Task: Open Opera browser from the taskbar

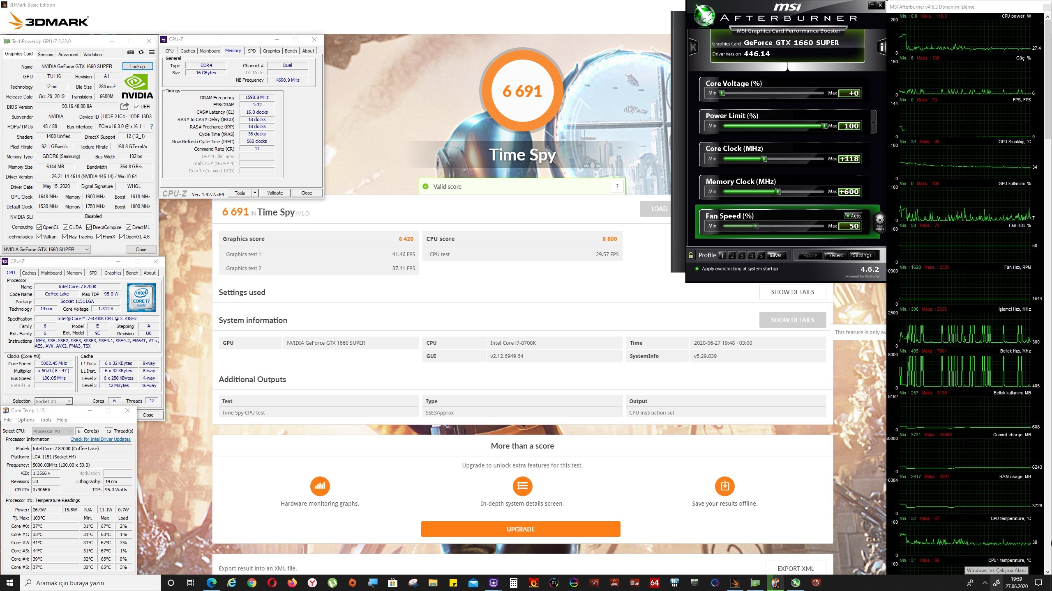Action: pyautogui.click(x=272, y=583)
